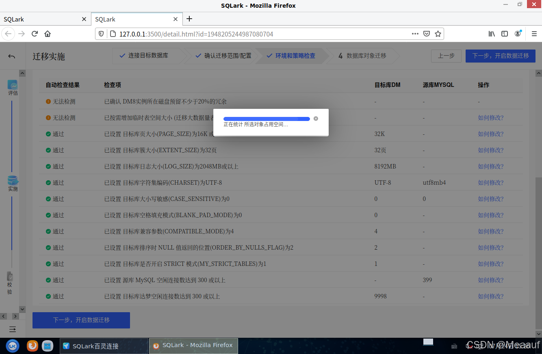
Task: Open the Firefox account icon
Action: [518, 34]
